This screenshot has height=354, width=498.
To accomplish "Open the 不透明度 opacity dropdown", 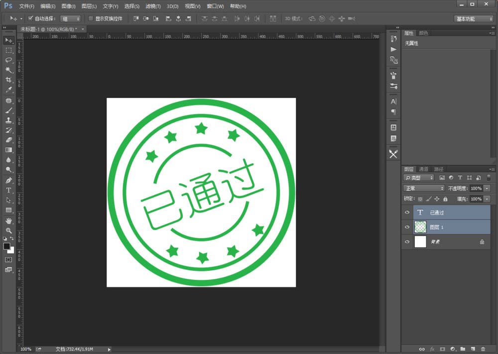I will (487, 188).
